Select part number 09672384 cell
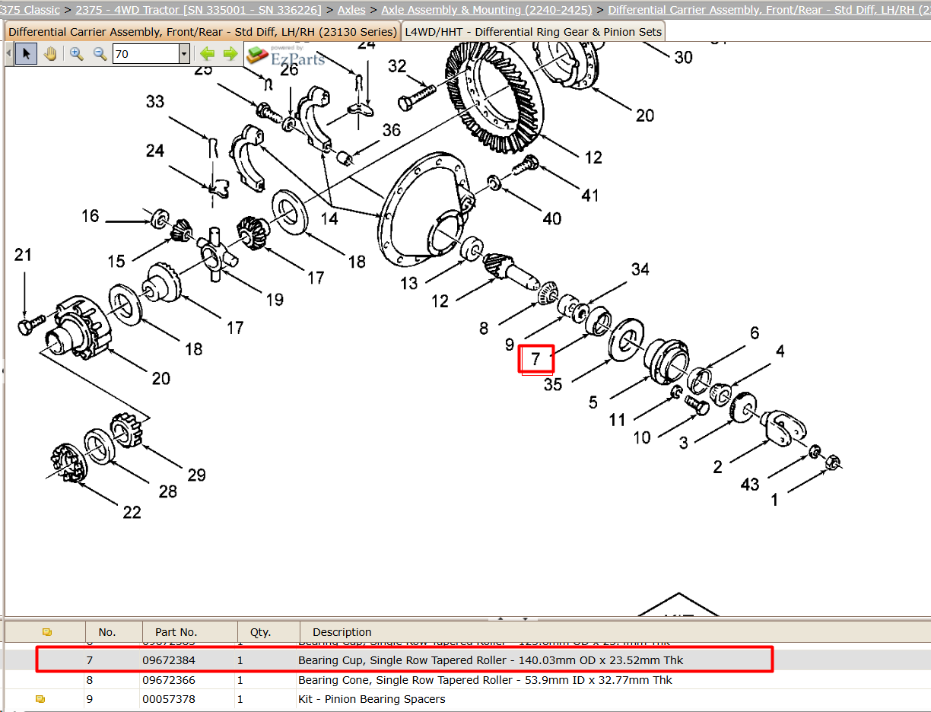This screenshot has width=931, height=712. pyautogui.click(x=169, y=660)
